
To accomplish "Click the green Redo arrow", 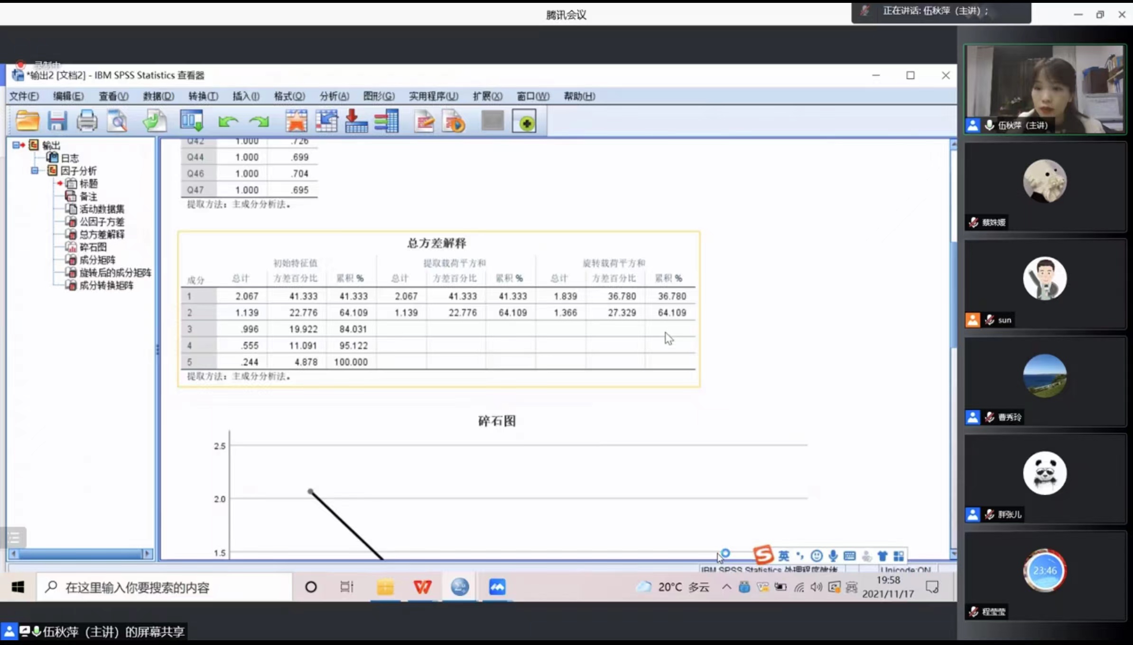I will (259, 122).
